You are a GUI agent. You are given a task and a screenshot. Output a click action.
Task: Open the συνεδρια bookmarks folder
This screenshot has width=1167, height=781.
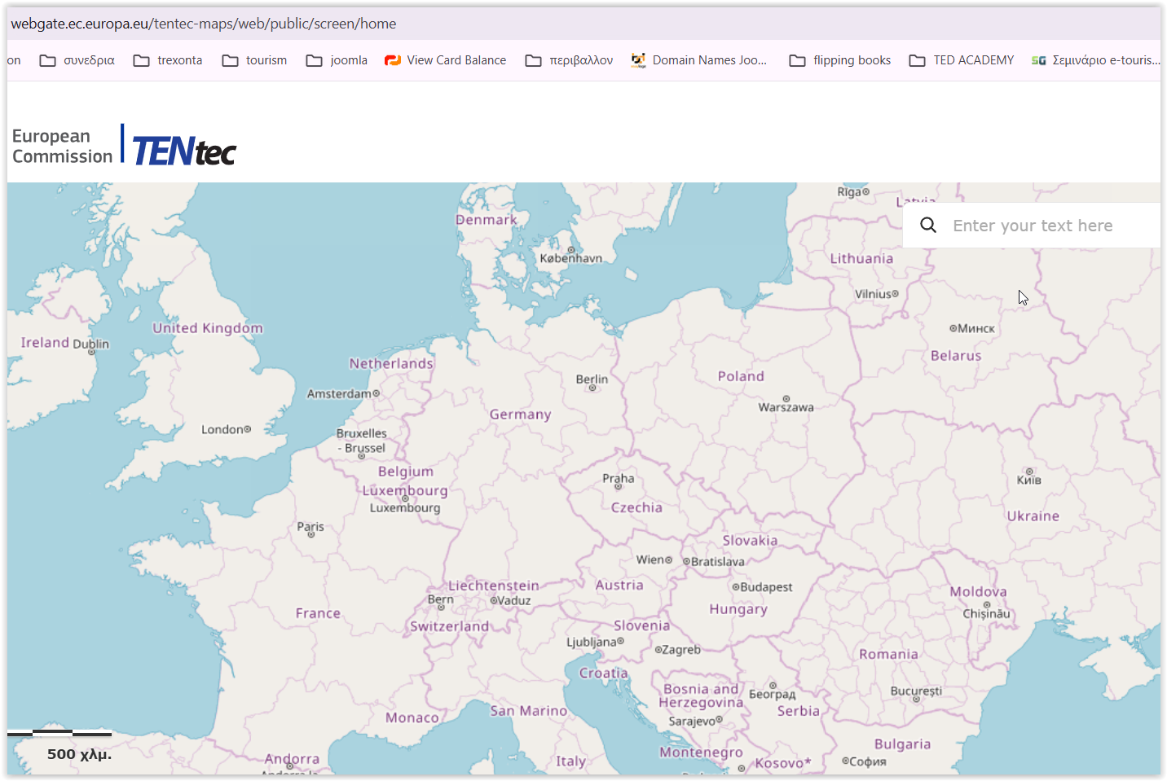point(77,60)
